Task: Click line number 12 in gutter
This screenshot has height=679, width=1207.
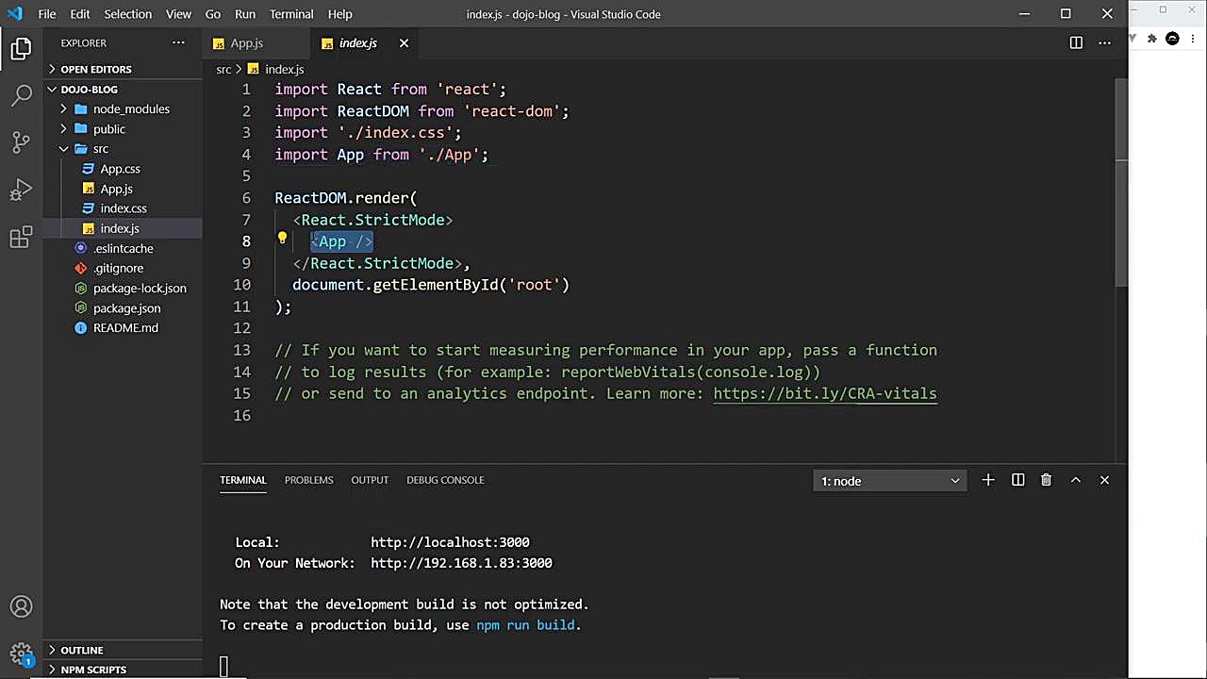Action: [242, 328]
